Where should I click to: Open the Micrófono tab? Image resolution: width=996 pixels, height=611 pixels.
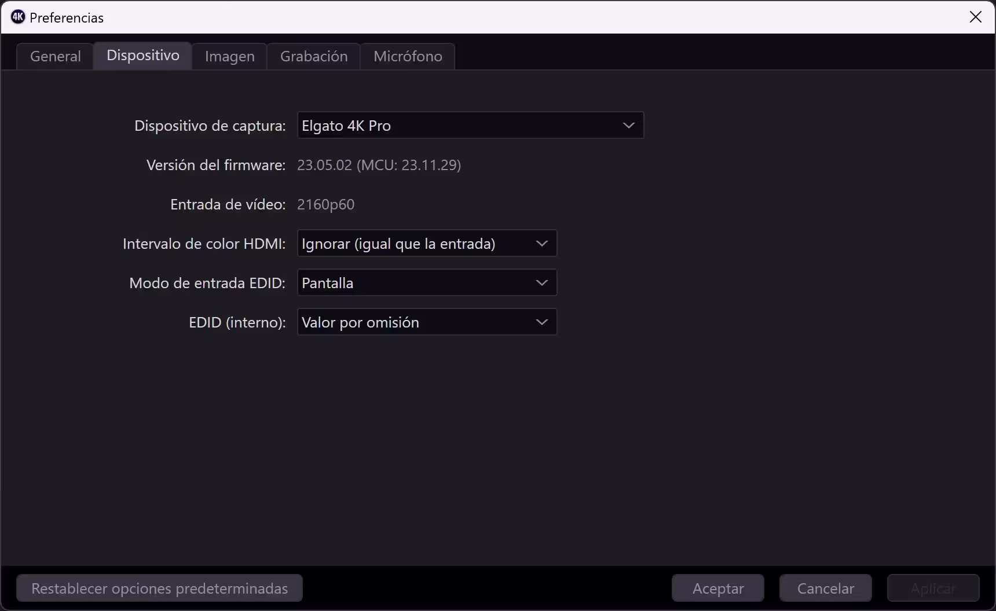click(408, 56)
